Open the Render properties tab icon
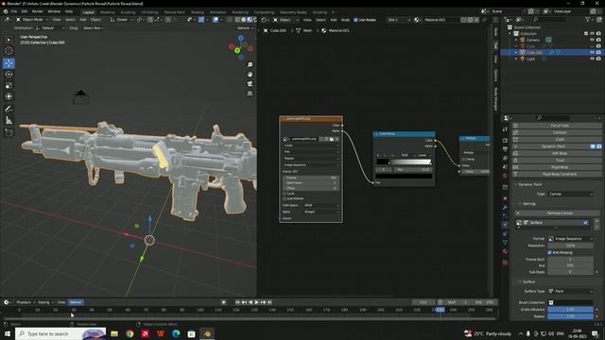The width and height of the screenshot is (605, 340). point(505,140)
